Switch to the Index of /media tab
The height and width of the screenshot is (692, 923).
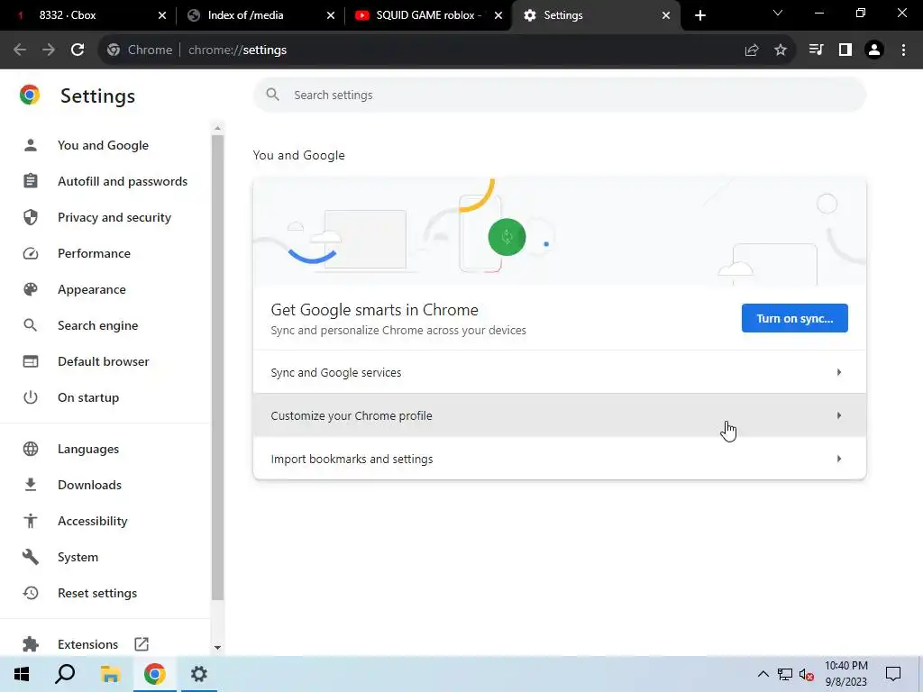tap(259, 15)
